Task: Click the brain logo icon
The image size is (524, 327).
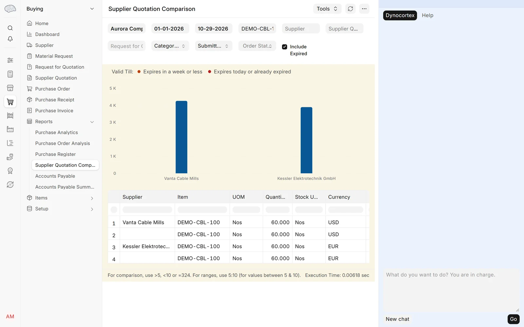Action: tap(10, 9)
